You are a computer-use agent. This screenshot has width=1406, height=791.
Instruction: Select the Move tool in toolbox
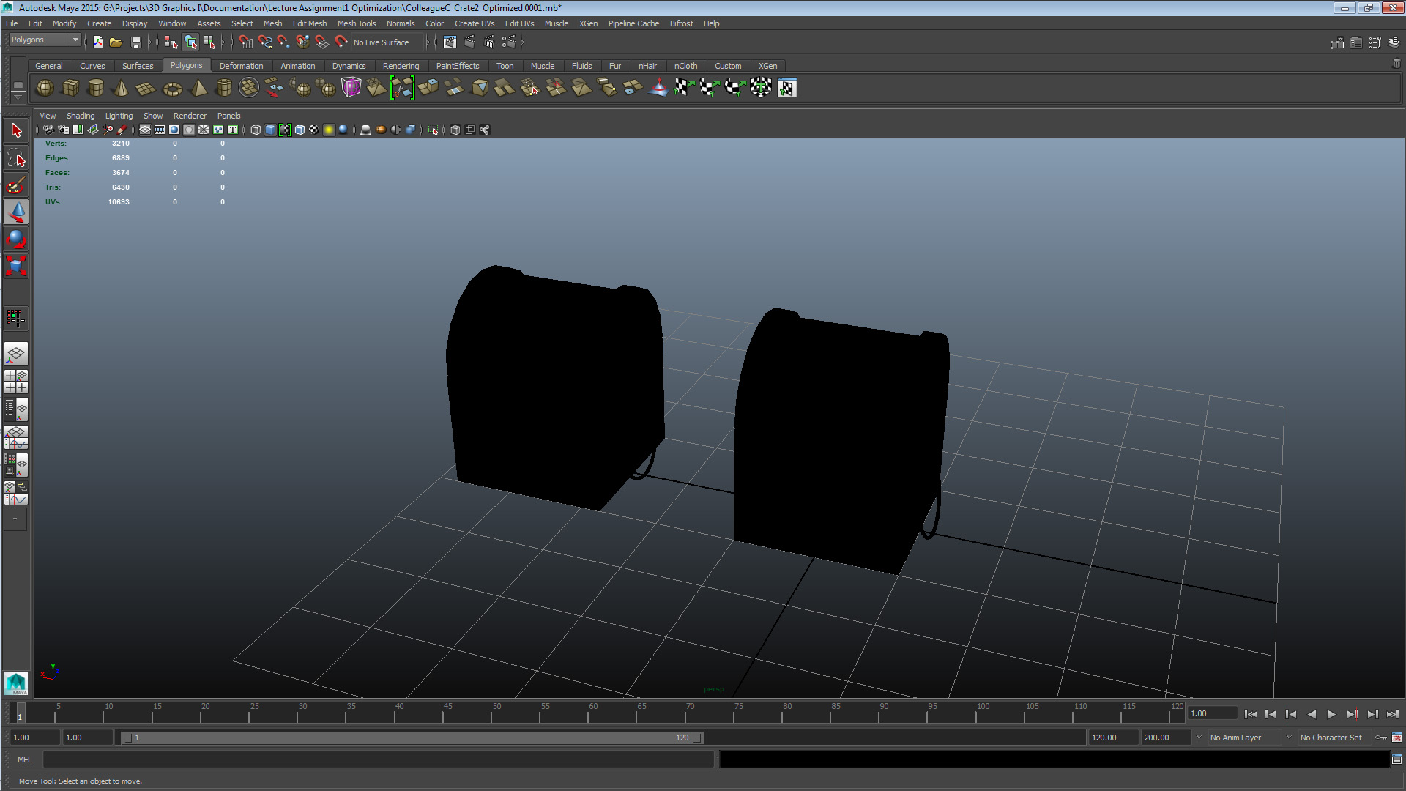(x=16, y=212)
